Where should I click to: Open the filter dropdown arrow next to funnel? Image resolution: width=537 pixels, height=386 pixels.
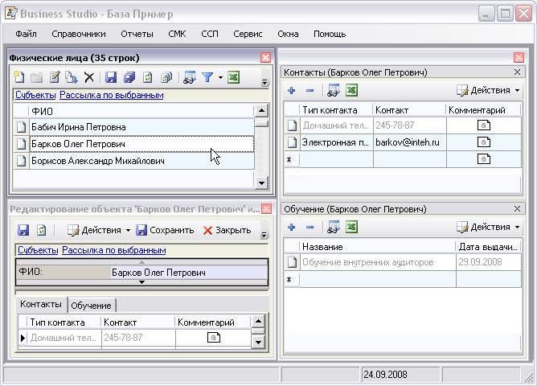[220, 77]
